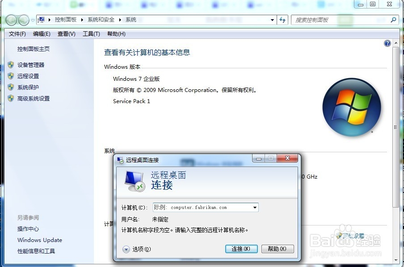Click the Service Pack 1 text

coord(131,101)
